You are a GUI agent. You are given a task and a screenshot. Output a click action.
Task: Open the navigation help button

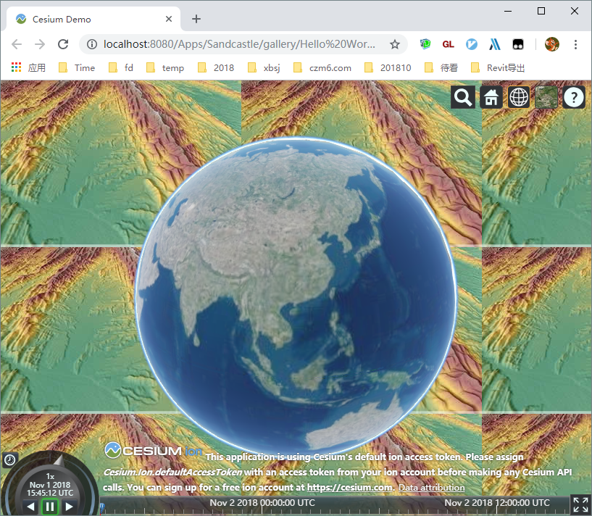(574, 97)
